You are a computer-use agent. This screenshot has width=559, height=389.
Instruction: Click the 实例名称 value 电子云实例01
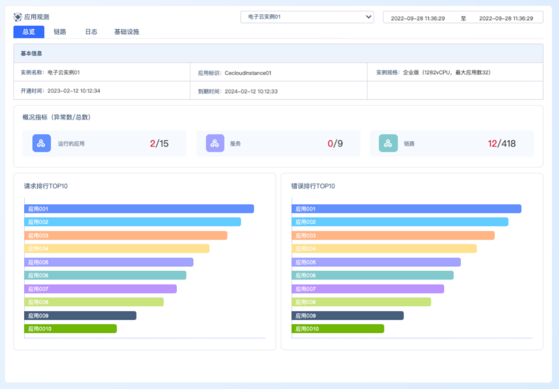tap(64, 72)
